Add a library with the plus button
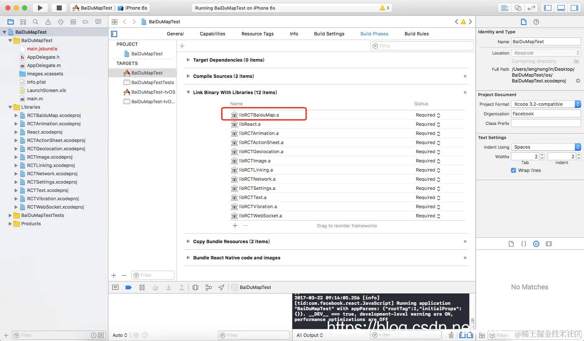584x341 pixels. 235,225
